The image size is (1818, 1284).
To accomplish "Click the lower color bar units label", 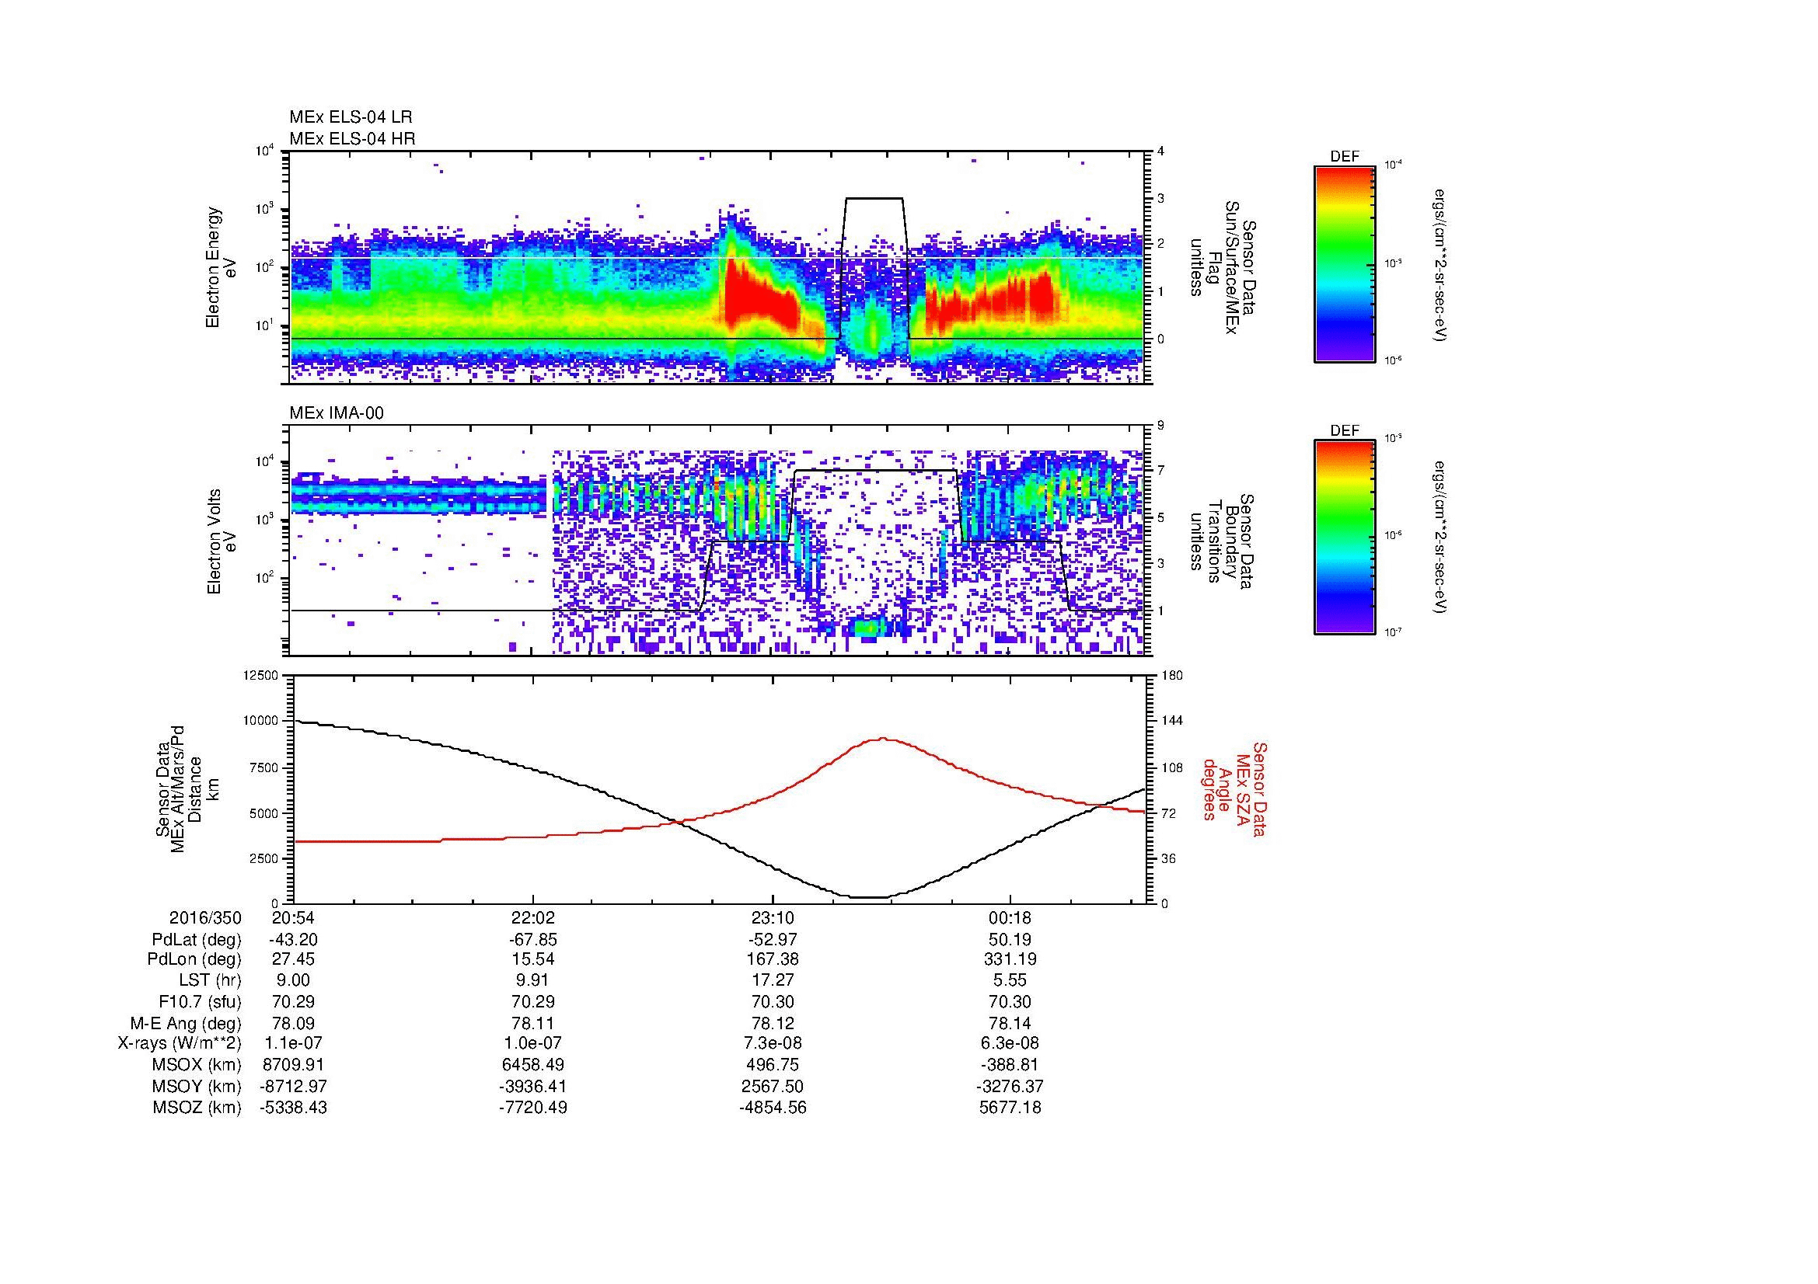I will click(1439, 538).
